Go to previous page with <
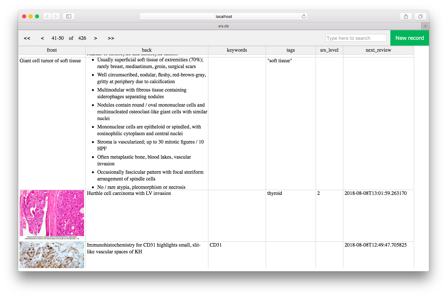Image resolution: width=447 pixels, height=297 pixels. tap(42, 38)
